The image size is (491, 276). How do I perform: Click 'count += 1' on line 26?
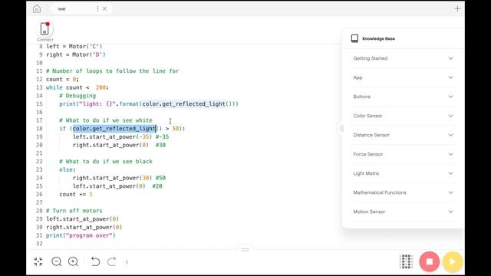[x=76, y=194]
